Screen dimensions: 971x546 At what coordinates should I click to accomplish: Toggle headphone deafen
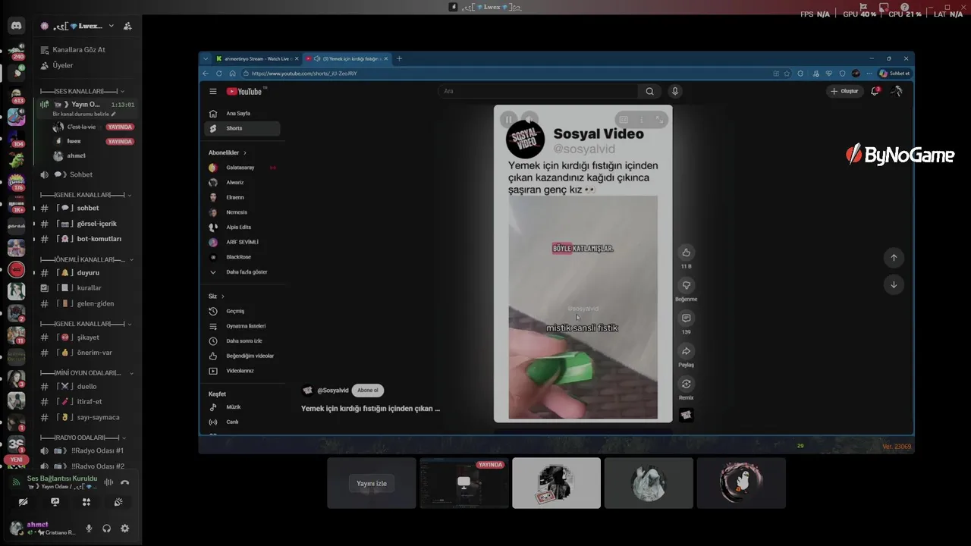(x=107, y=529)
